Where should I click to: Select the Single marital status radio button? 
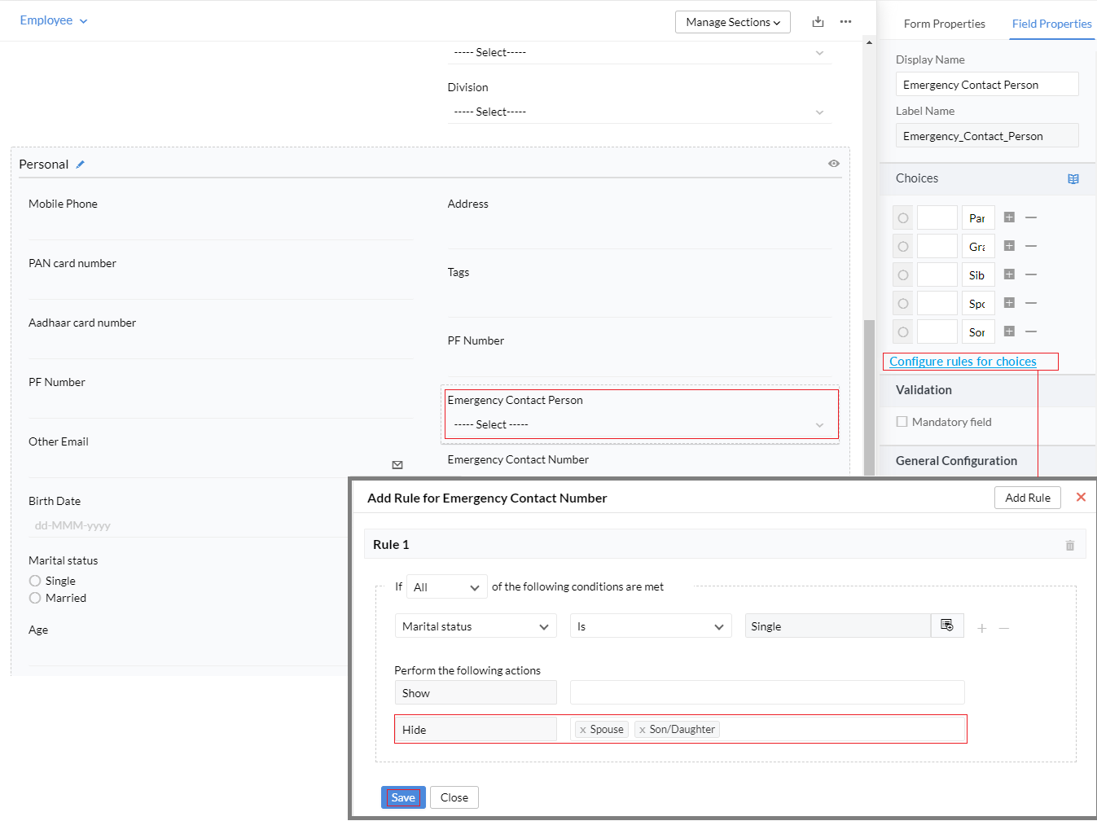[35, 581]
